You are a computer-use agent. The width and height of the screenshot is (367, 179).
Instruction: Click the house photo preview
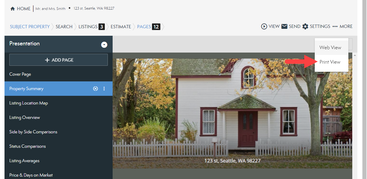point(232,114)
